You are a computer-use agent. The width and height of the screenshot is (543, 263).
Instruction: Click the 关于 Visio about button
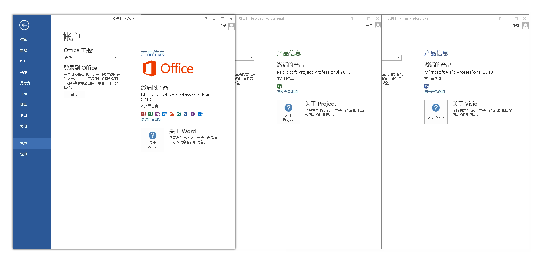point(436,112)
